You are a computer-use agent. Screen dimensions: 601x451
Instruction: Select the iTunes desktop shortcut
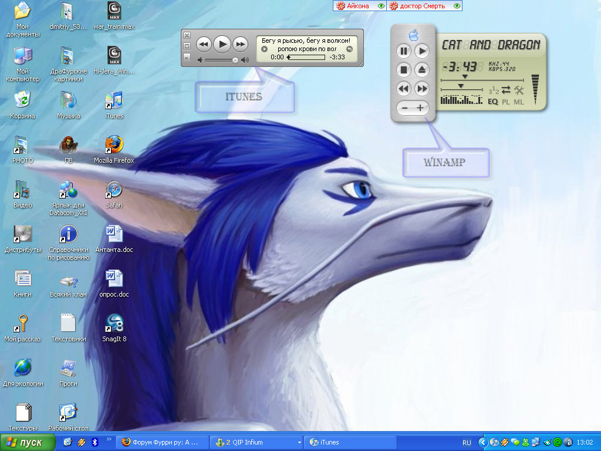point(114,105)
